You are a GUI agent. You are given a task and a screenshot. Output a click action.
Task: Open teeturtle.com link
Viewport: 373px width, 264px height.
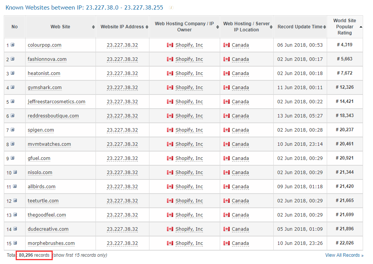tap(43, 200)
